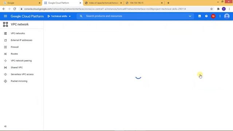The height and width of the screenshot is (131, 233).
Task: Open Chrome extensions puzzle icon
Action: click(218, 9)
